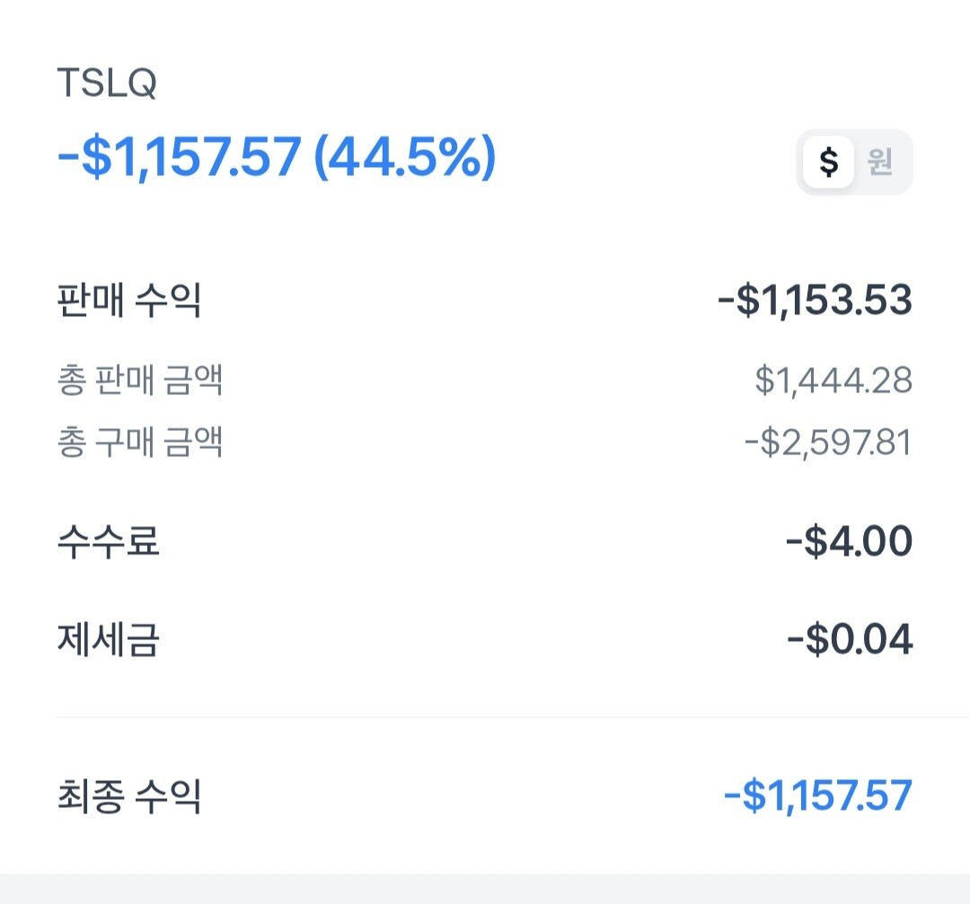Click the gray footer area at bottom
Screen dimensions: 970x904
(x=485, y=889)
